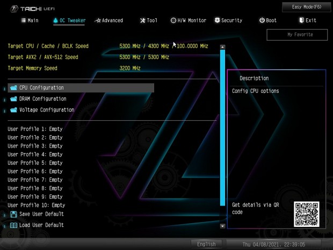Viewport: 333px width, 250px height.
Task: Select User Profile 10: Empty
Action: (x=37, y=205)
